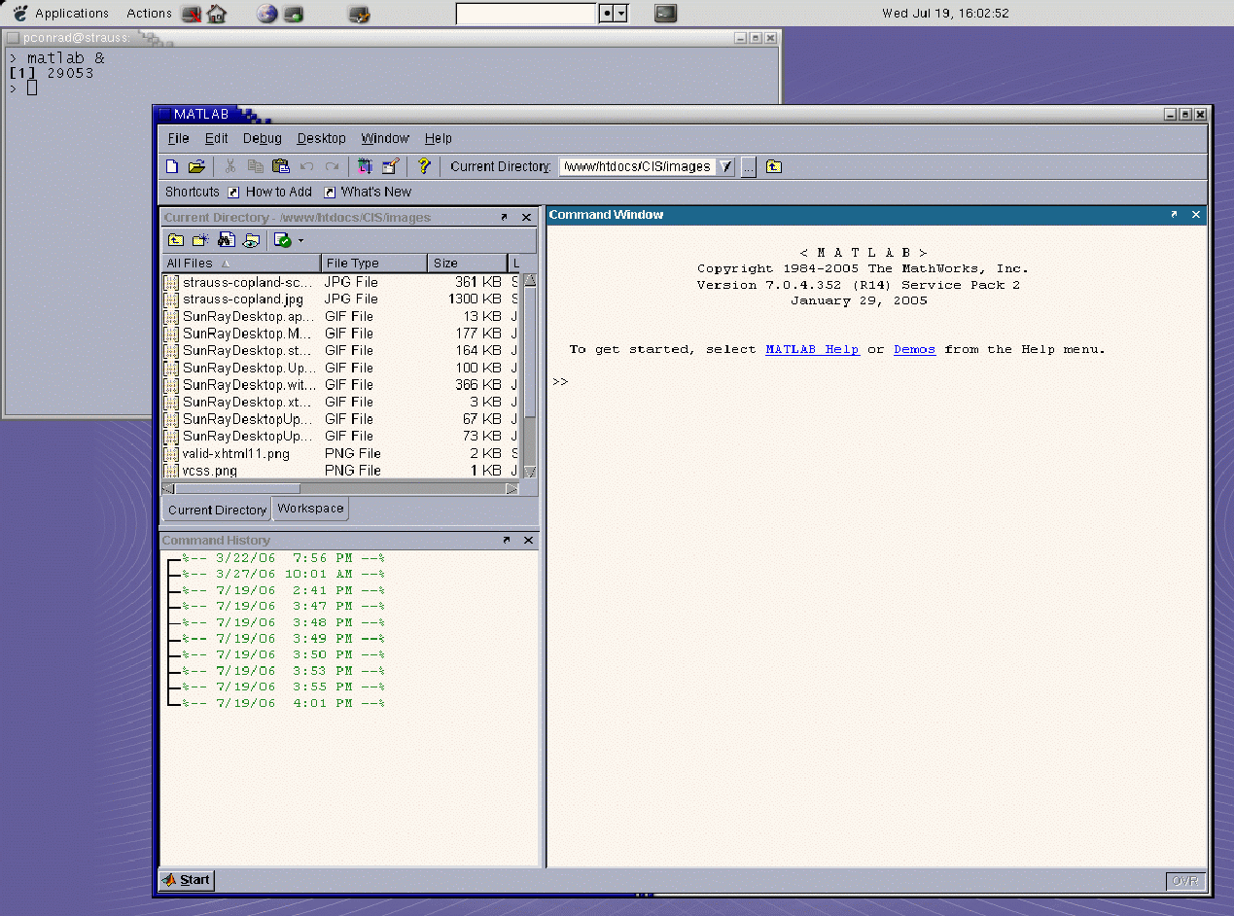Undo using the toolbar arrow icon

coord(306,166)
